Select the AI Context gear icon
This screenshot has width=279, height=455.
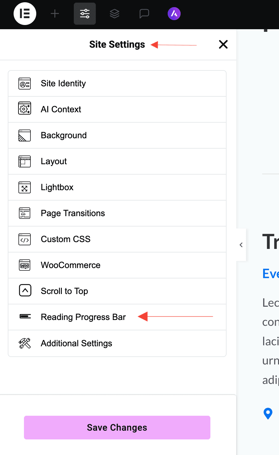(24, 109)
